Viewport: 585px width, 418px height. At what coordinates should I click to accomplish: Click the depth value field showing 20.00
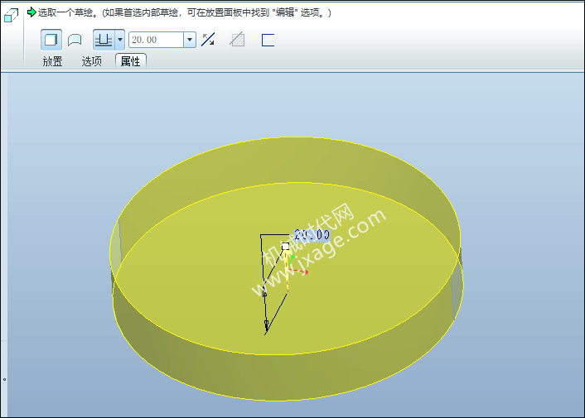point(156,40)
